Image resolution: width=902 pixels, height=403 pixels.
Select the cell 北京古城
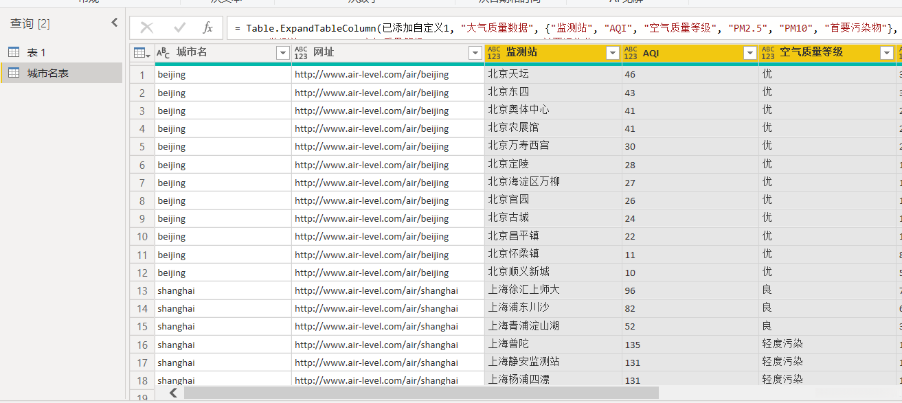pos(553,218)
